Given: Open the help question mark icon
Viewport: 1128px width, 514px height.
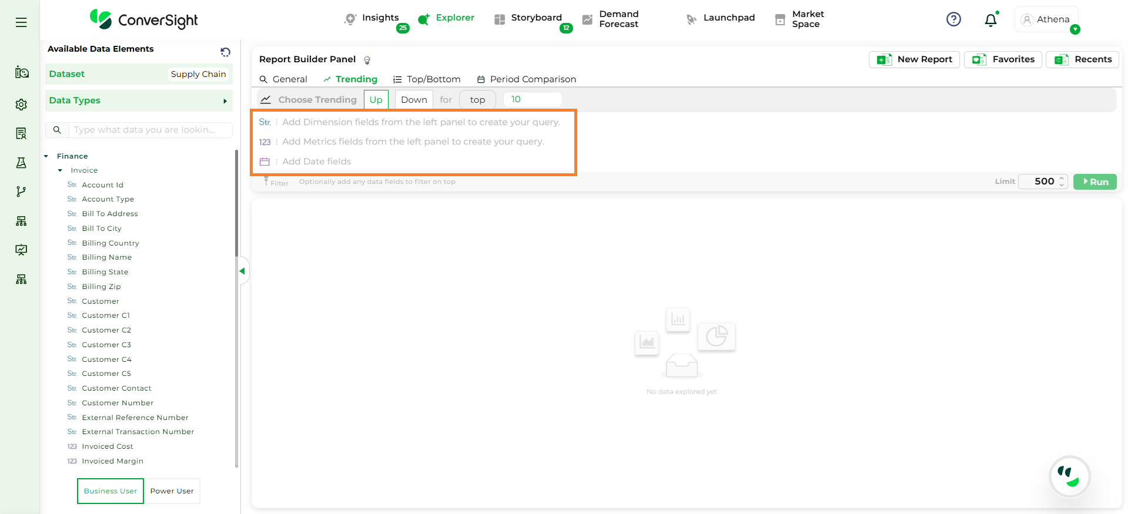Looking at the screenshot, I should point(953,19).
